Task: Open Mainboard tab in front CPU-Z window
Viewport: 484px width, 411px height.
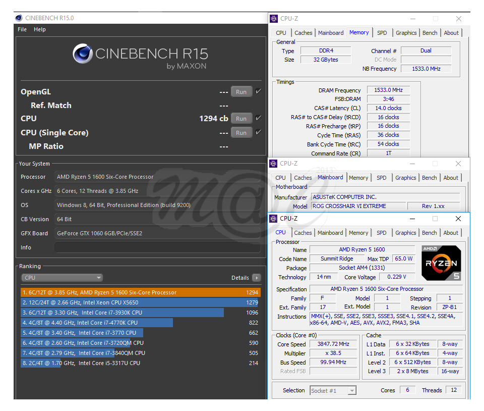Action: (x=330, y=233)
